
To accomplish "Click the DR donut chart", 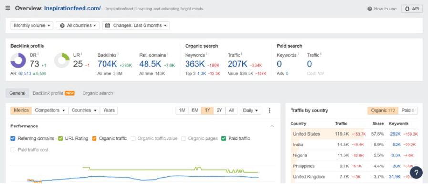I will [x=18, y=60].
